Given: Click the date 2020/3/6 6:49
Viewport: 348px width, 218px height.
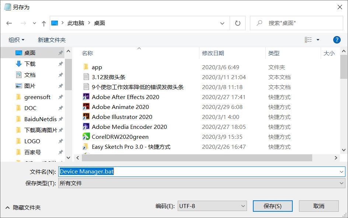Looking at the screenshot, I should tap(220, 67).
